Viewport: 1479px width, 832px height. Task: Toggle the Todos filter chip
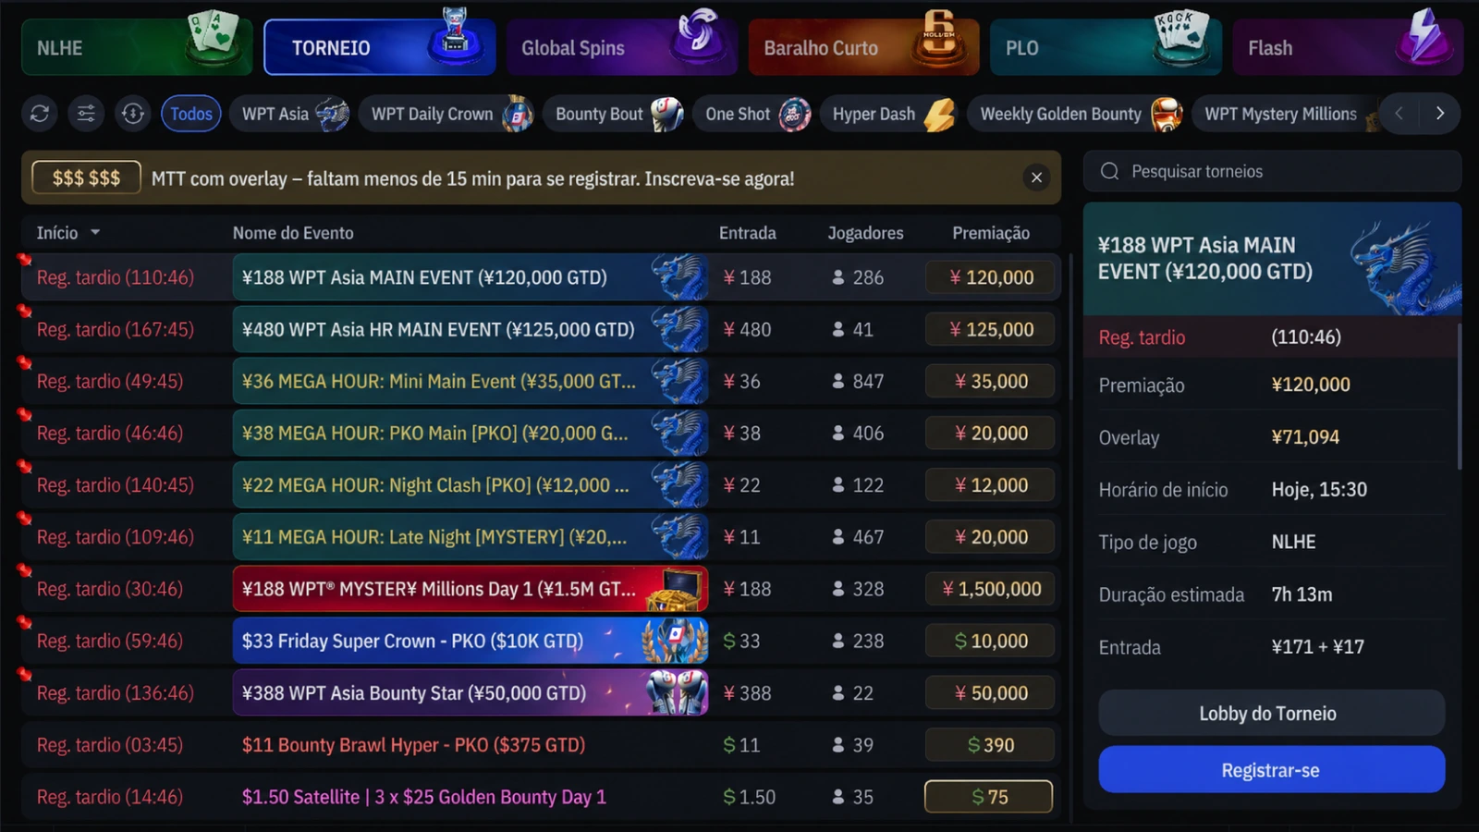[x=191, y=114]
